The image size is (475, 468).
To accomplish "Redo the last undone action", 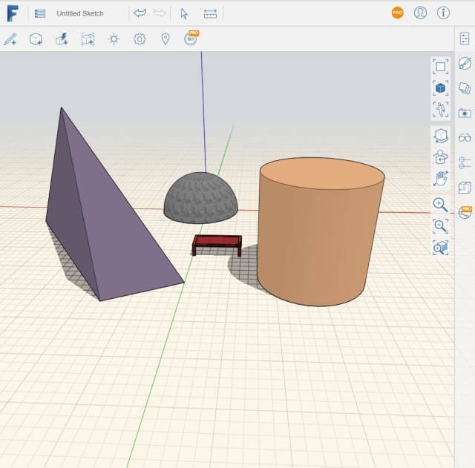I will pyautogui.click(x=160, y=13).
